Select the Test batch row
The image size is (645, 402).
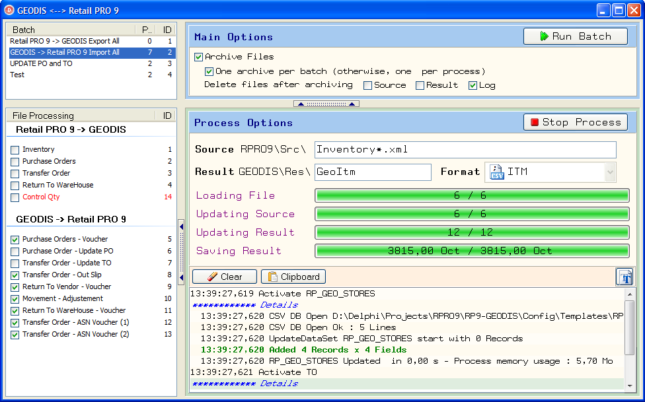(17, 75)
